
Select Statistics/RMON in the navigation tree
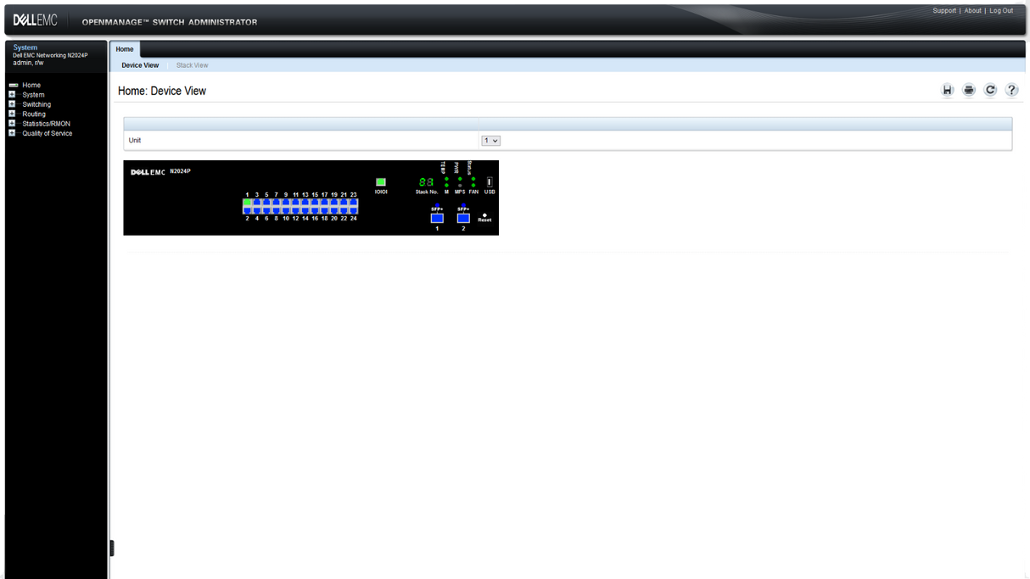tap(46, 124)
